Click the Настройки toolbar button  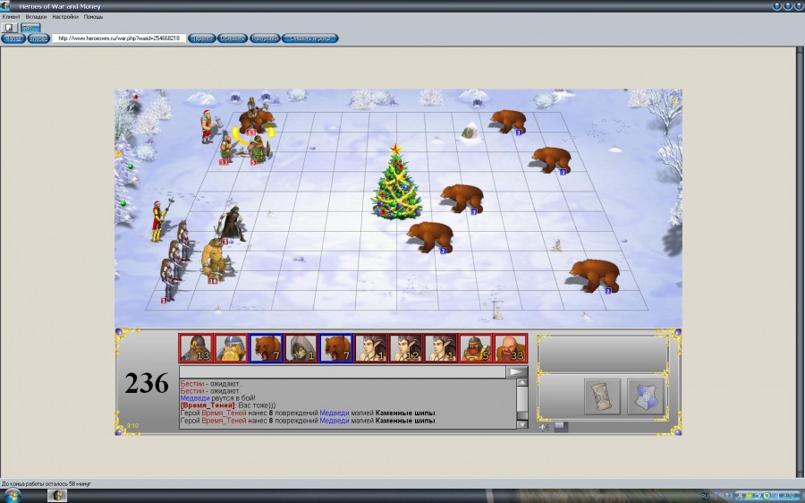[x=265, y=38]
